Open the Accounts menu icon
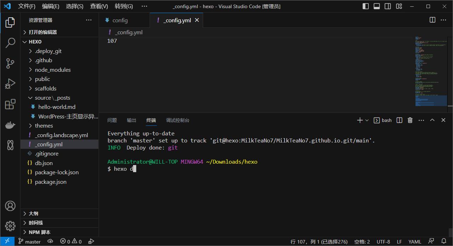Image resolution: width=453 pixels, height=246 pixels. 10,206
